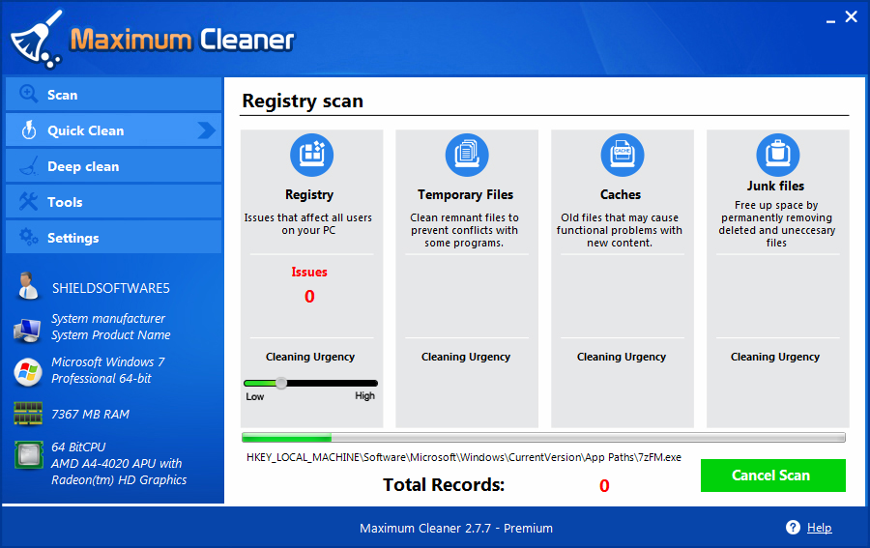Click the Temporary Files card title
The width and height of the screenshot is (870, 548).
pos(466,194)
